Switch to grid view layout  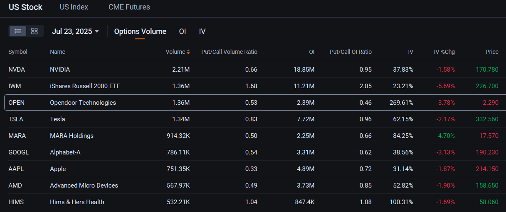[x=35, y=31]
